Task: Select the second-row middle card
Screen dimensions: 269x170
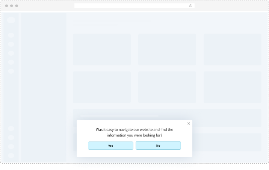Action: click(167, 87)
